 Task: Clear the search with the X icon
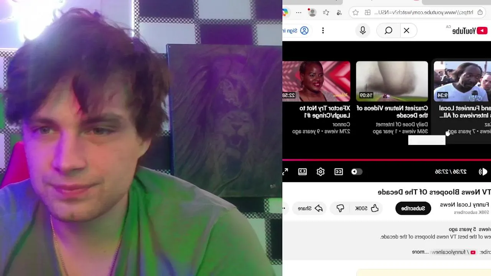pos(407,31)
